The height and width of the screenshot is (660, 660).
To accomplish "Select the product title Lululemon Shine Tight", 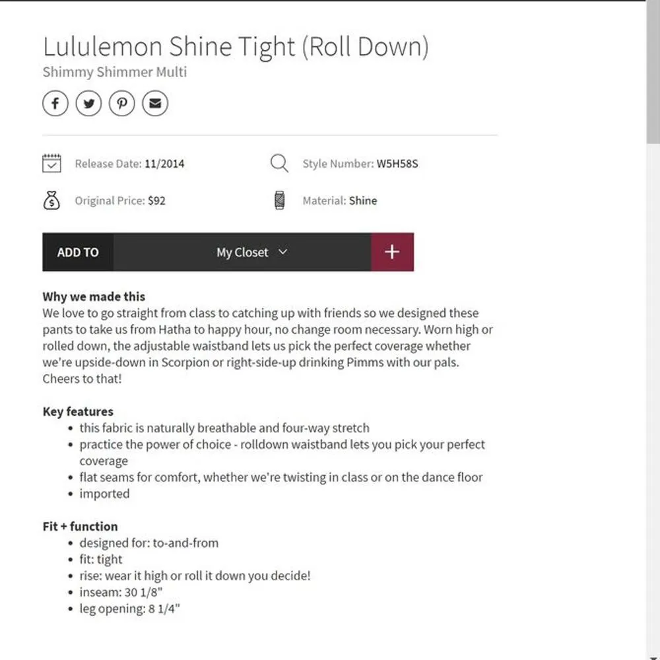I will [x=235, y=46].
